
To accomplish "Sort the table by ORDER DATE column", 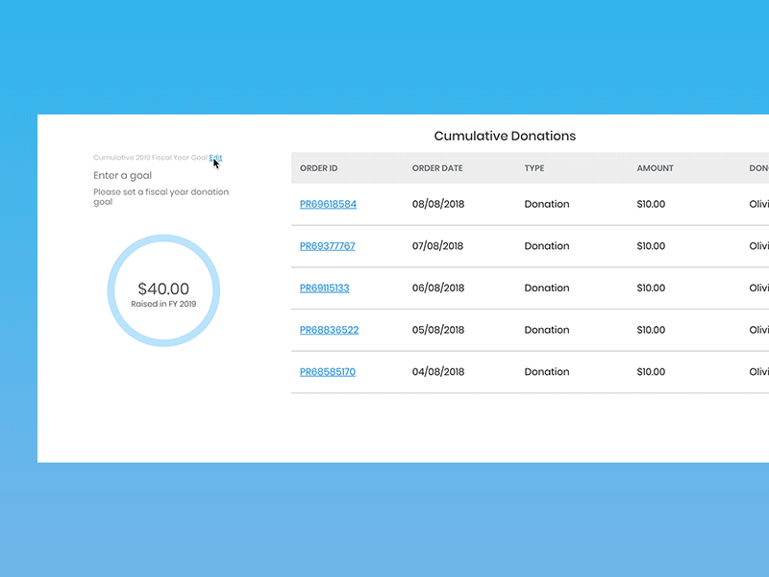I will pos(436,167).
